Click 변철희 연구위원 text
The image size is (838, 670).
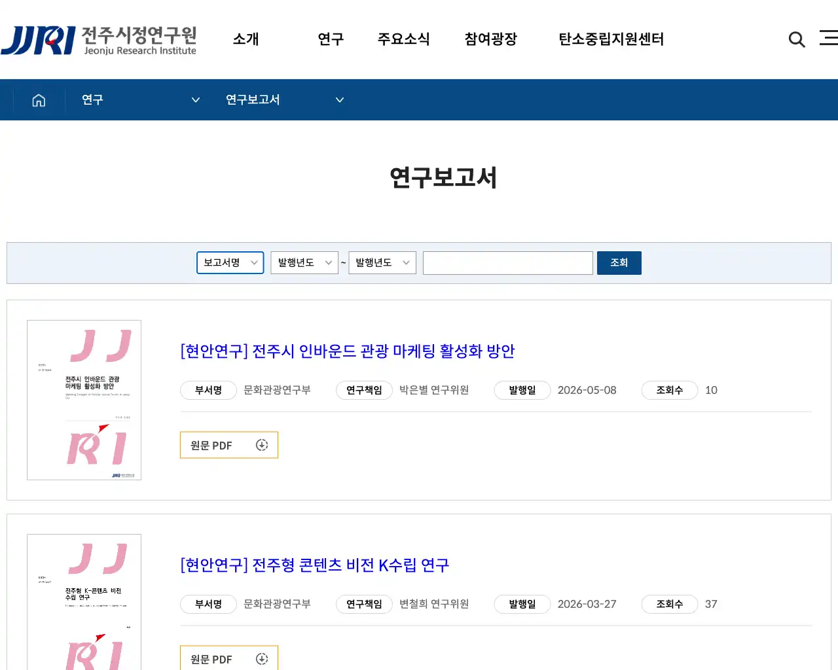(x=434, y=604)
